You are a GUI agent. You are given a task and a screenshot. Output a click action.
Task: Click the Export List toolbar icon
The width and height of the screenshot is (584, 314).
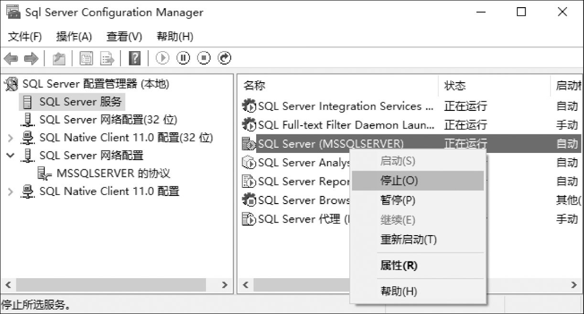[x=107, y=58]
